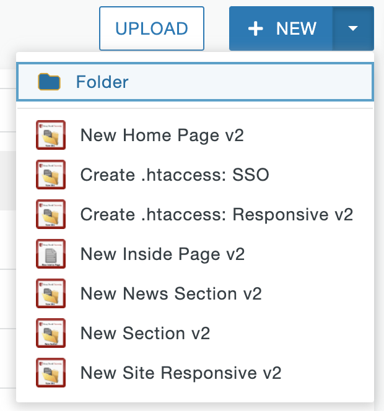Select New News Section v2 entry
This screenshot has width=384, height=411.
pyautogui.click(x=171, y=294)
